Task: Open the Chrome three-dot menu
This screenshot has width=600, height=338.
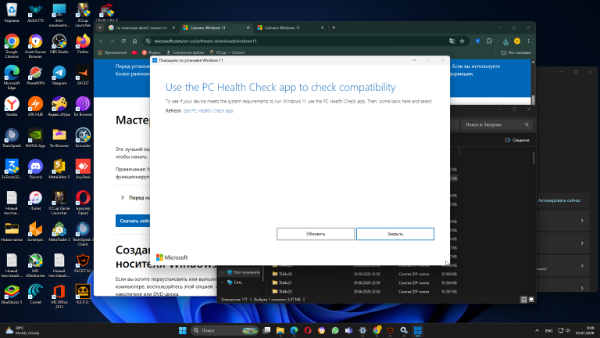Action: pos(528,41)
